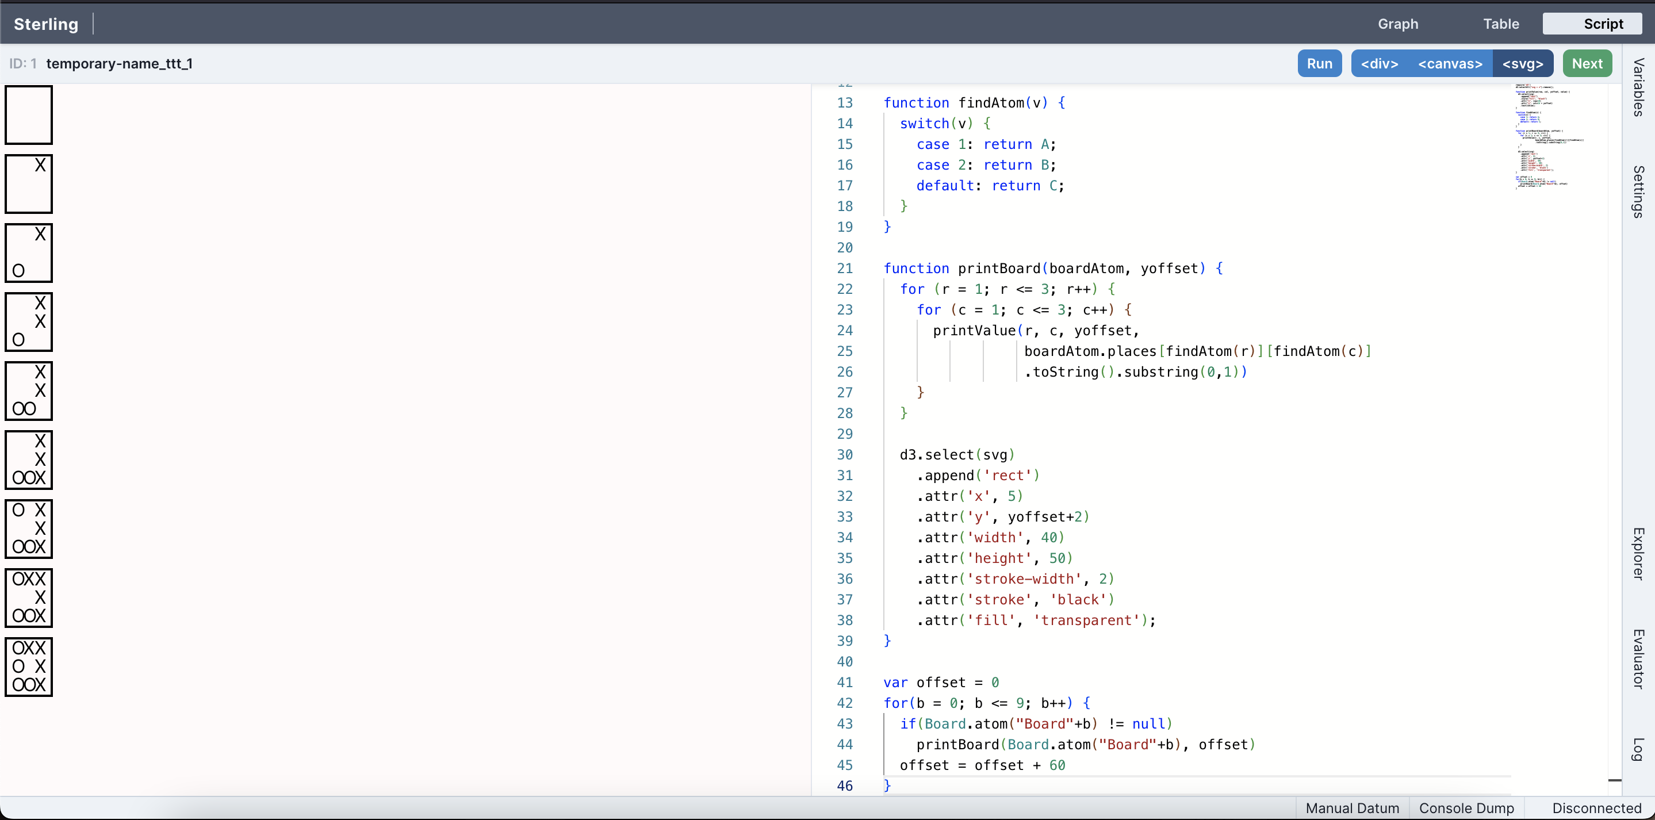Click the last full tic-tac-toe board
1655x820 pixels.
[x=29, y=666]
